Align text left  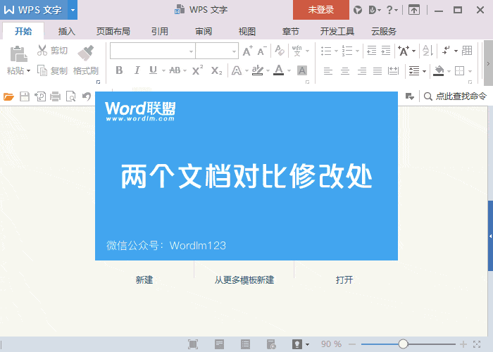point(328,71)
